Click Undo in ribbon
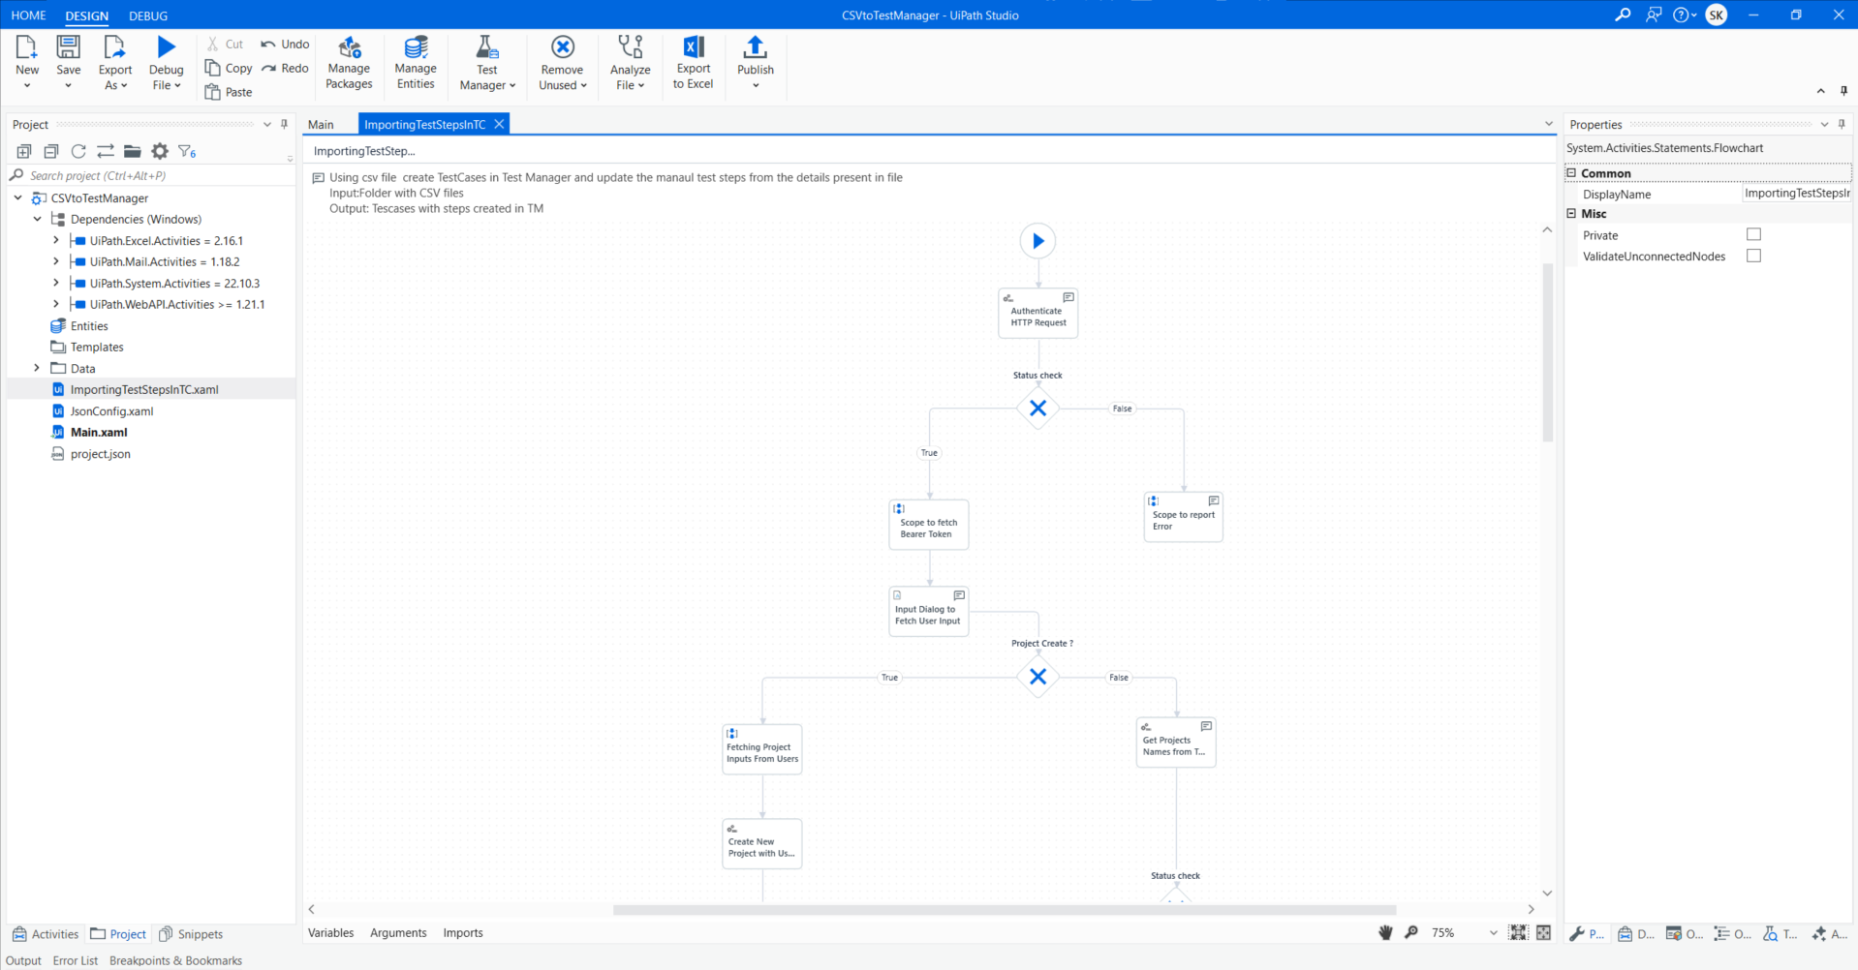The width and height of the screenshot is (1858, 970). [x=285, y=45]
